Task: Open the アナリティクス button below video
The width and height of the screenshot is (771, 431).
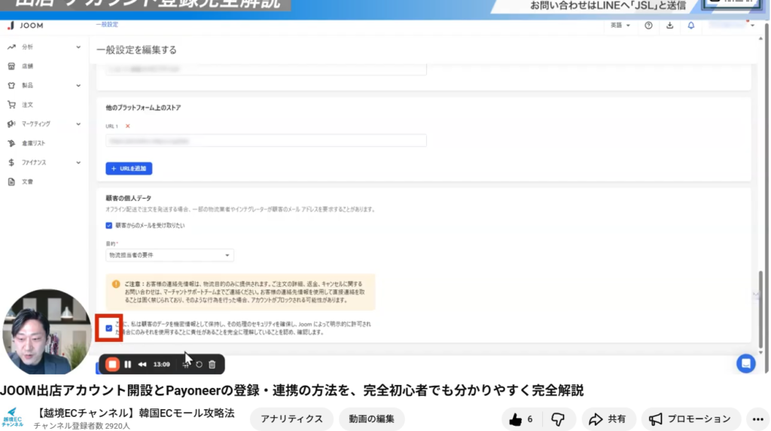Action: point(291,419)
